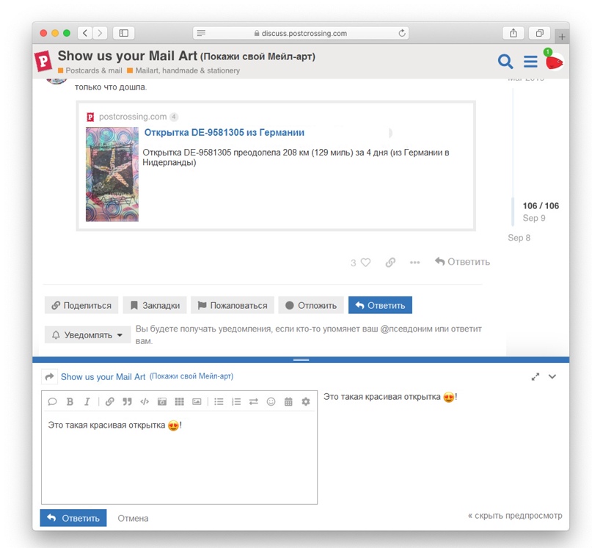Click the Отложить button
This screenshot has width=592, height=548.
pos(311,305)
